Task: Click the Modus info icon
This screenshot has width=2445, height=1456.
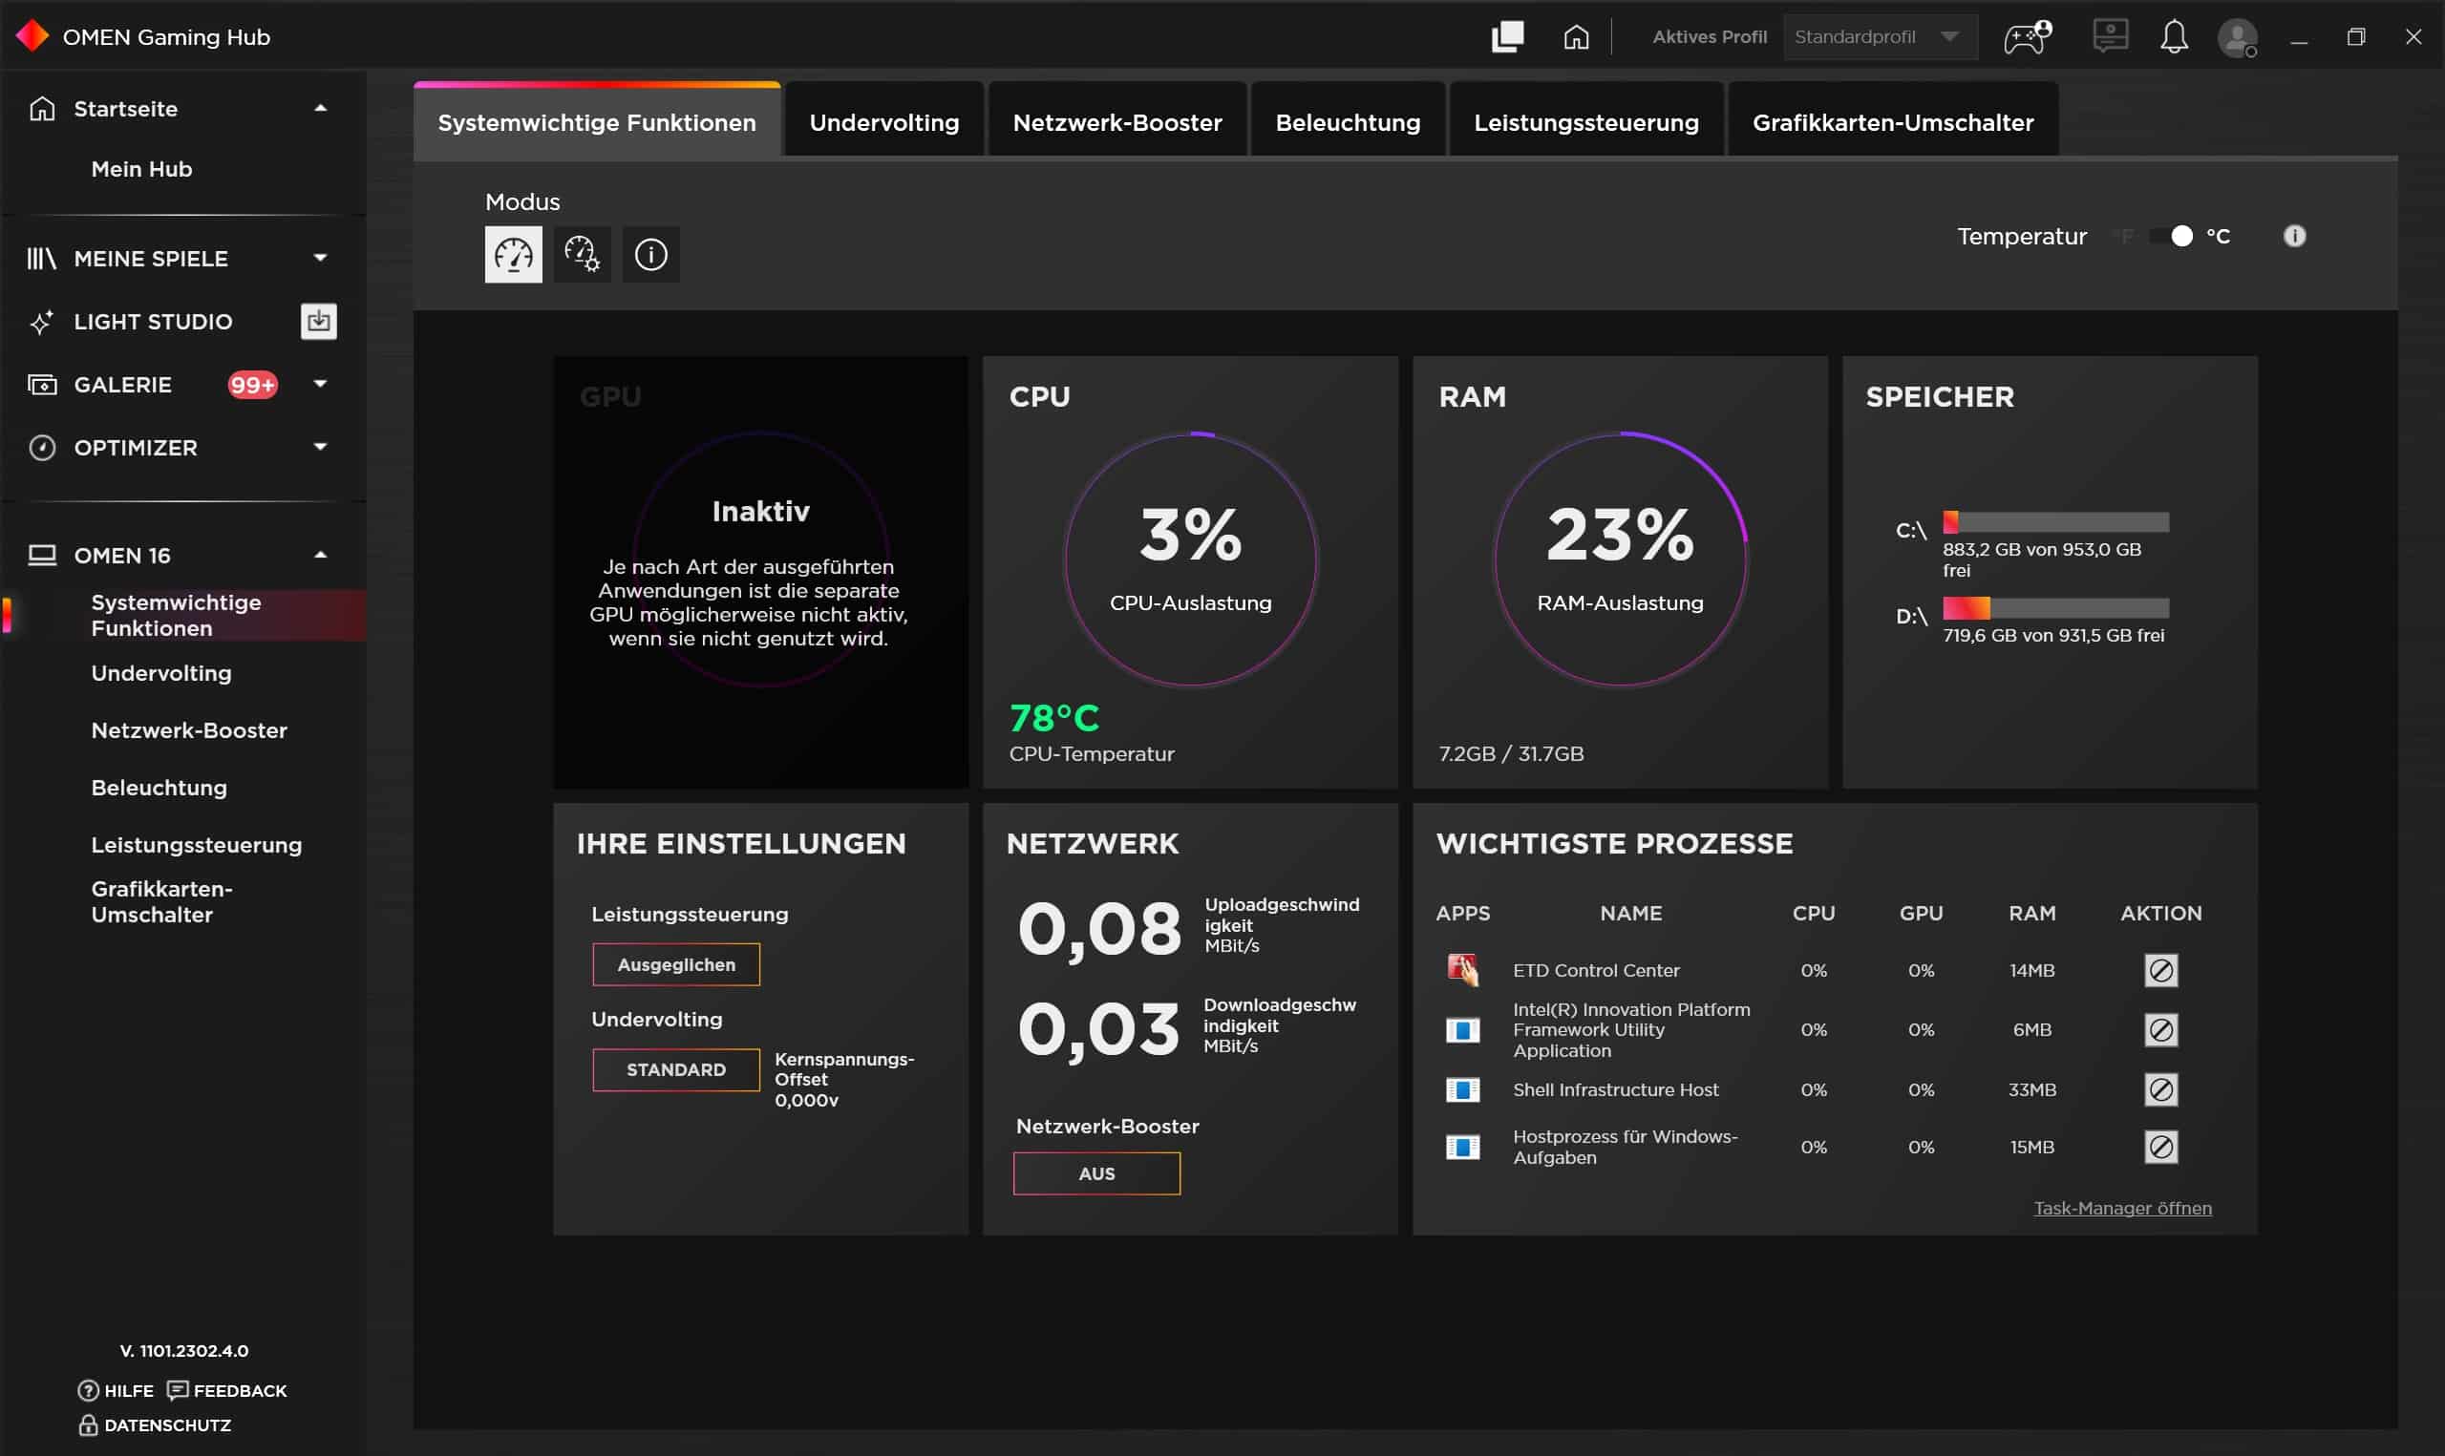Action: pyautogui.click(x=650, y=255)
